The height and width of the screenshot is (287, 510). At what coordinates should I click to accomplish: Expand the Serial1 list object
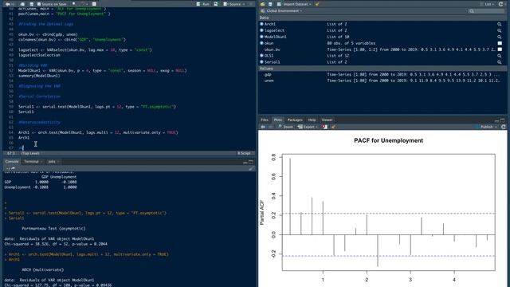[261, 62]
